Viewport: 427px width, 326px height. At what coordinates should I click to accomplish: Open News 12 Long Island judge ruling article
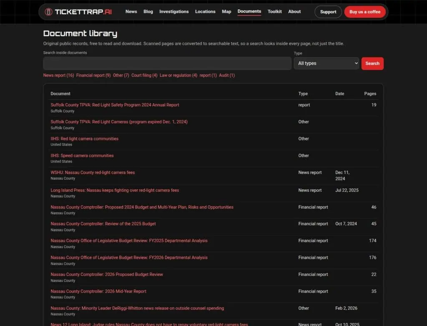click(149, 324)
